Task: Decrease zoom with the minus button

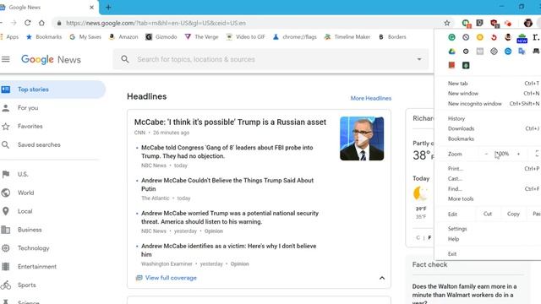Action: coord(486,154)
